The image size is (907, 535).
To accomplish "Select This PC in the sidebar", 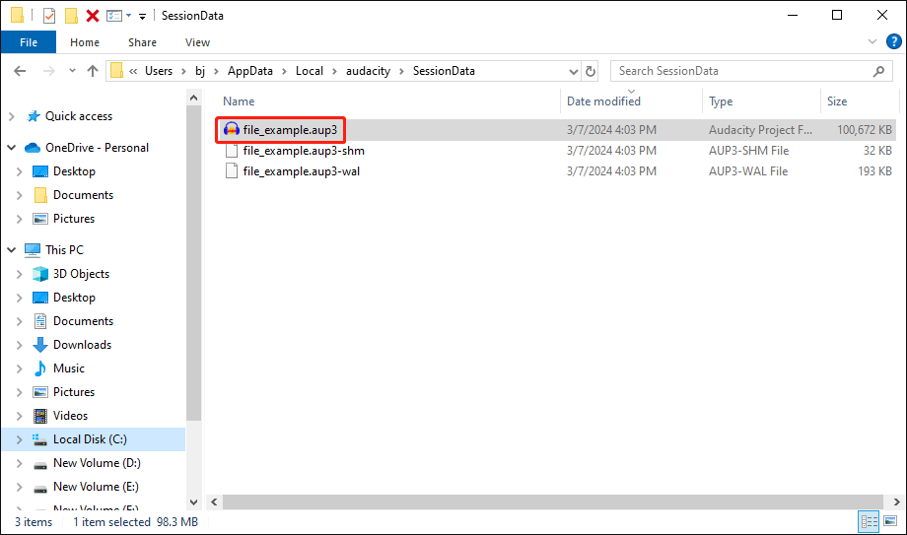I will click(x=64, y=250).
